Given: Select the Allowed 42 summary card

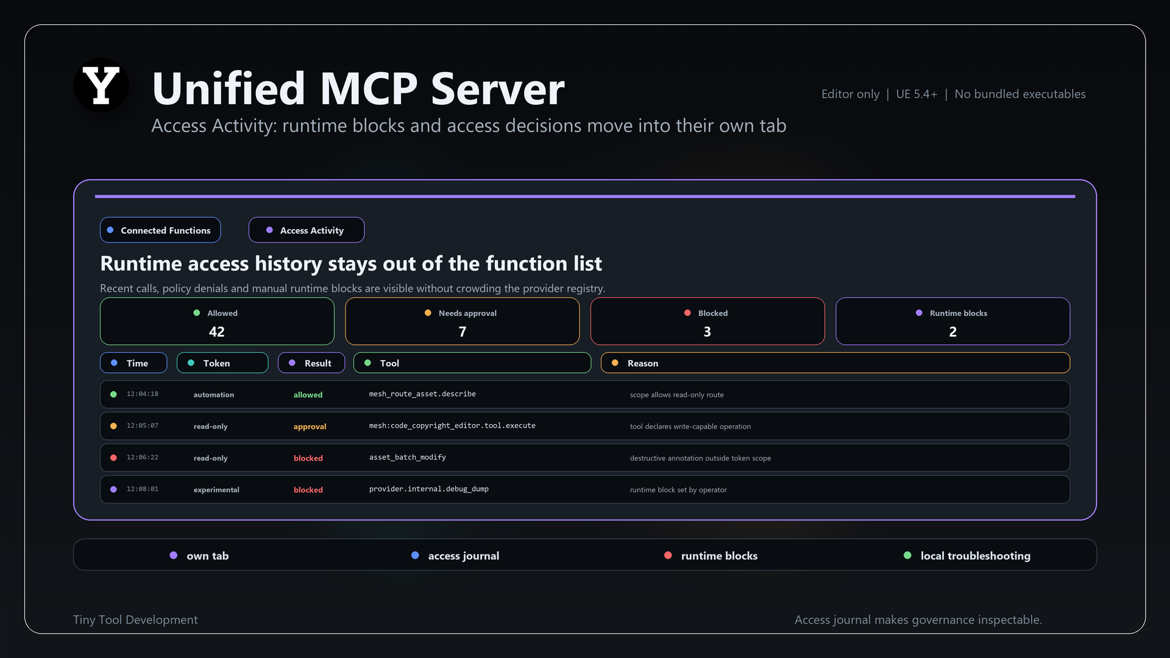Looking at the screenshot, I should 217,321.
